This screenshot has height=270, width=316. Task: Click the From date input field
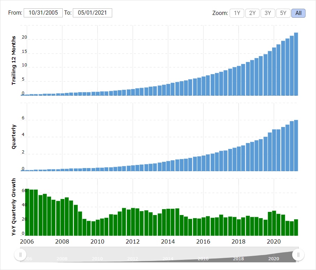pyautogui.click(x=43, y=13)
